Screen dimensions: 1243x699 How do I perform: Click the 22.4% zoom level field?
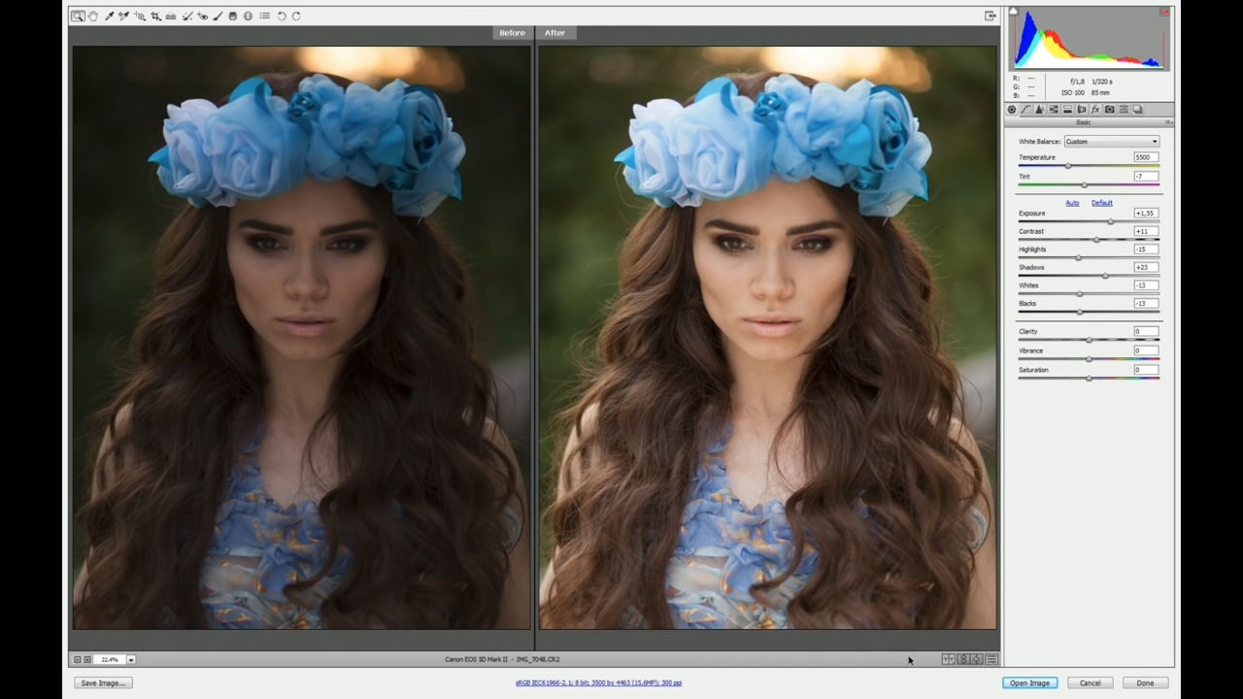click(110, 660)
